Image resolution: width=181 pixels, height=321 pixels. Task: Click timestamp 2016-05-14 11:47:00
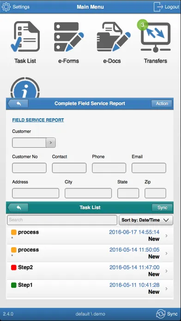[x=134, y=267]
